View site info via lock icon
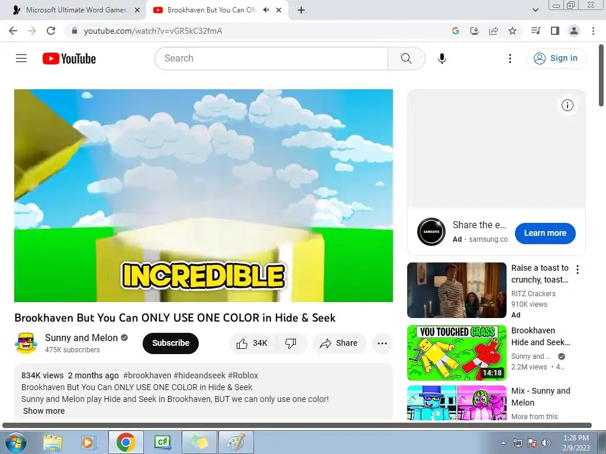The width and height of the screenshot is (606, 454). pyautogui.click(x=75, y=31)
